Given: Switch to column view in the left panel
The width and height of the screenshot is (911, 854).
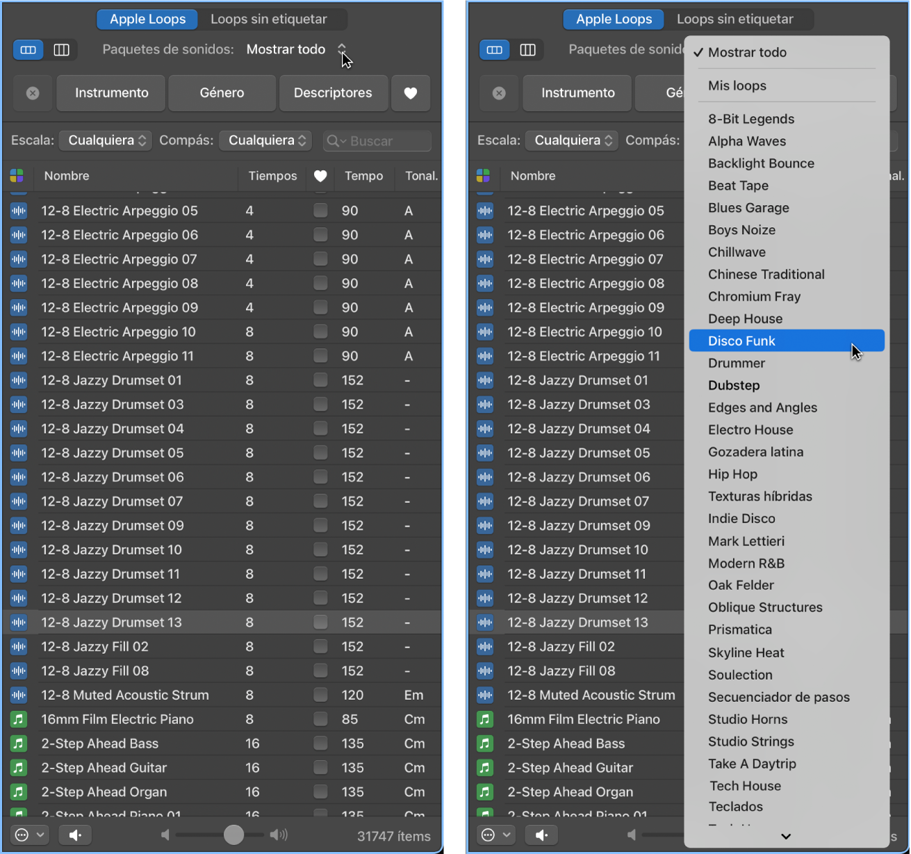Looking at the screenshot, I should [61, 50].
